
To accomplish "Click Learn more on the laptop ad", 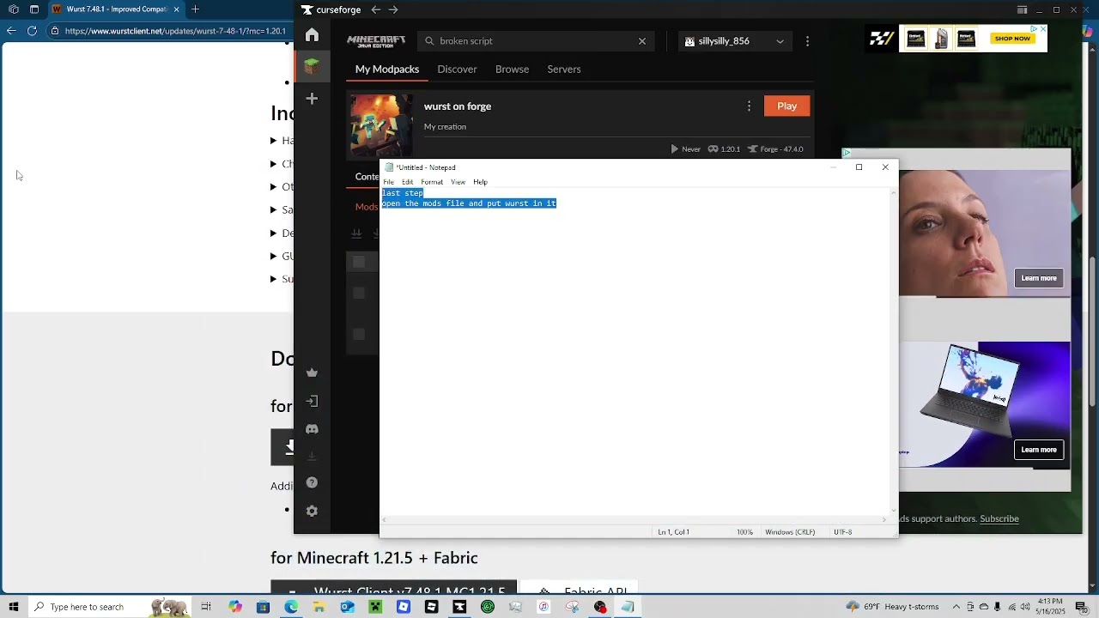I will point(1039,450).
